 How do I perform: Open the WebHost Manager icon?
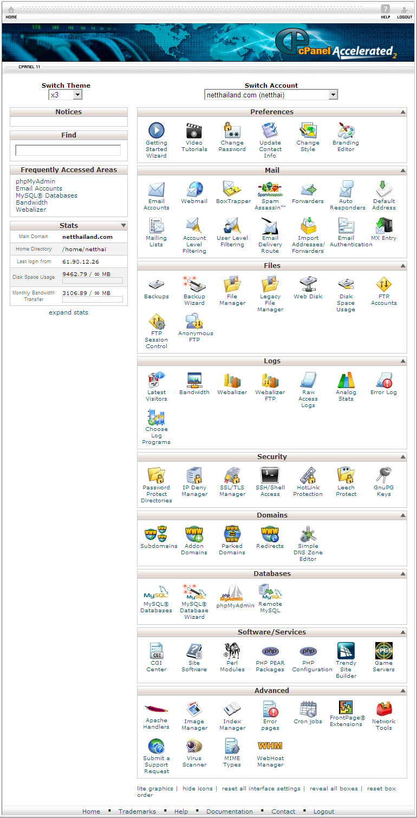coord(270,747)
